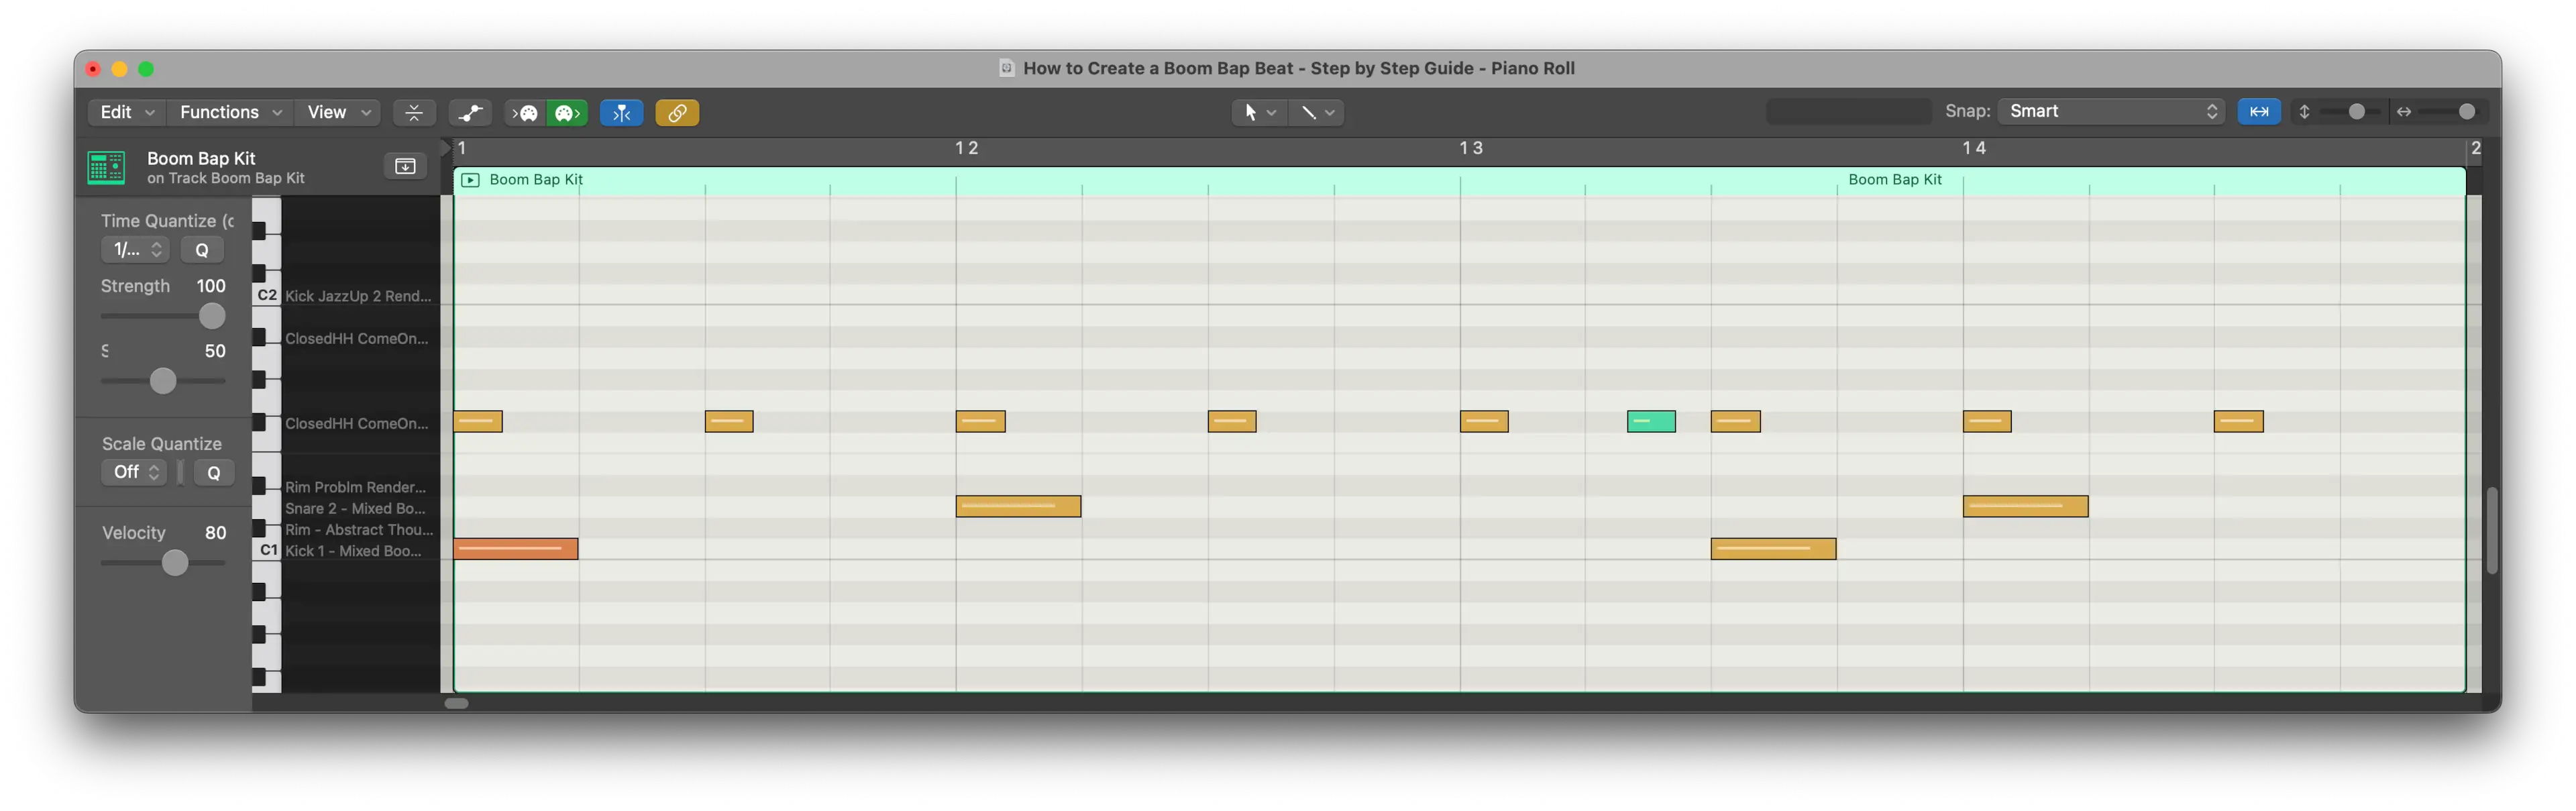Screen dimensions: 2576x811
Task: Select the green highlighted hi-hat note
Action: click(x=1650, y=422)
